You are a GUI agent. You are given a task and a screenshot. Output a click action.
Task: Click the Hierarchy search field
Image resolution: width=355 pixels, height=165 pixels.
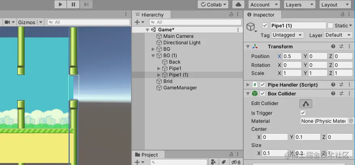195,22
